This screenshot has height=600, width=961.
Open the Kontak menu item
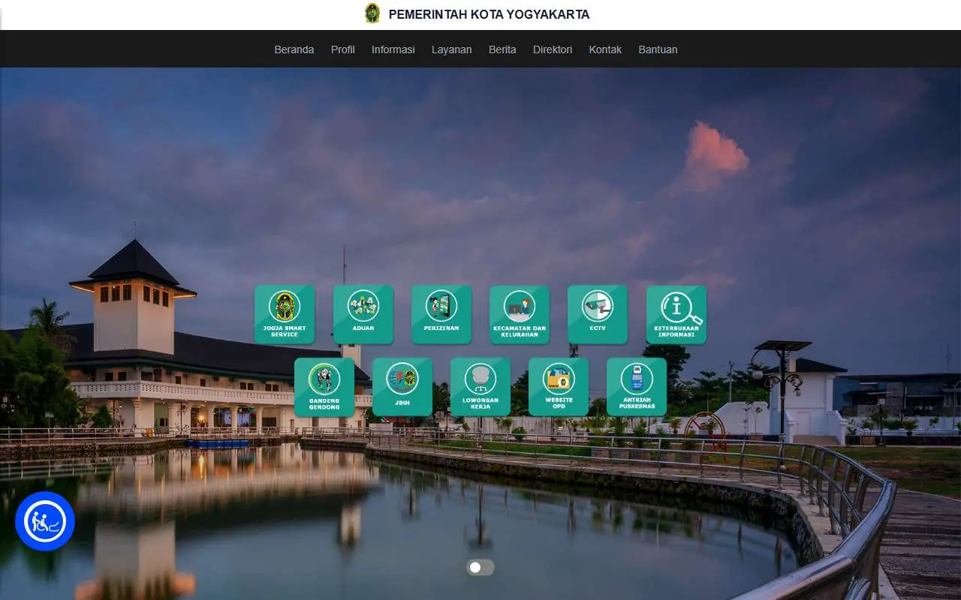point(605,49)
